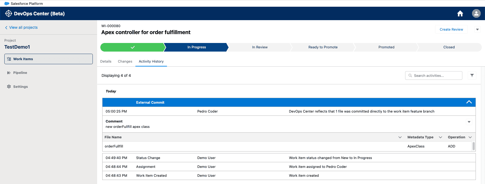Image resolution: width=485 pixels, height=184 pixels.
Task: Select the Ready to Promote stage
Action: [x=323, y=47]
